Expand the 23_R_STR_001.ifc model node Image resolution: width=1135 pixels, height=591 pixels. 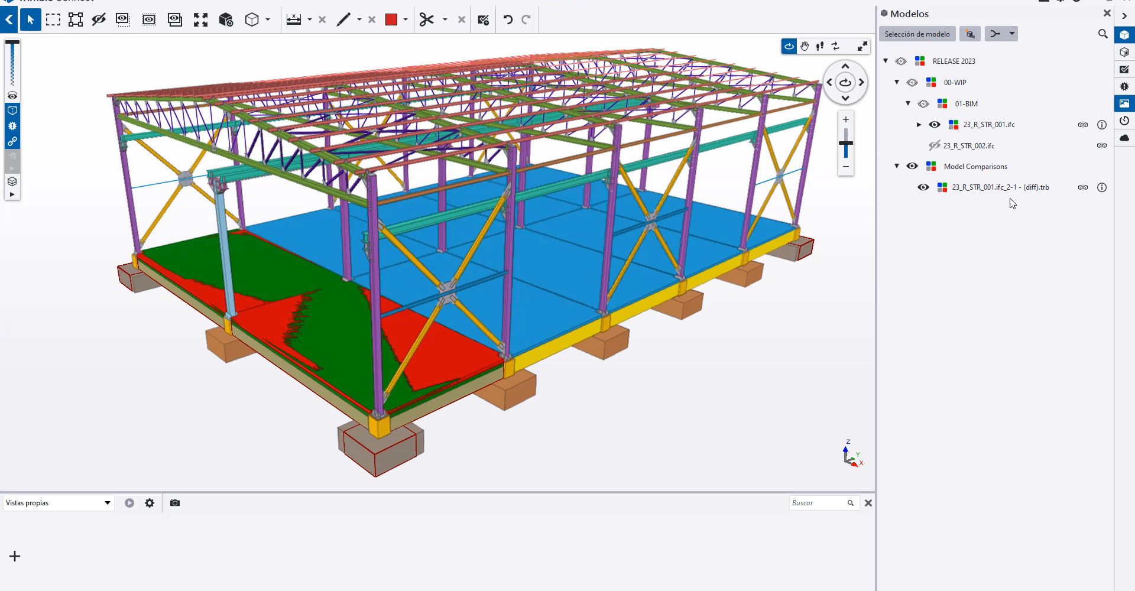(919, 125)
